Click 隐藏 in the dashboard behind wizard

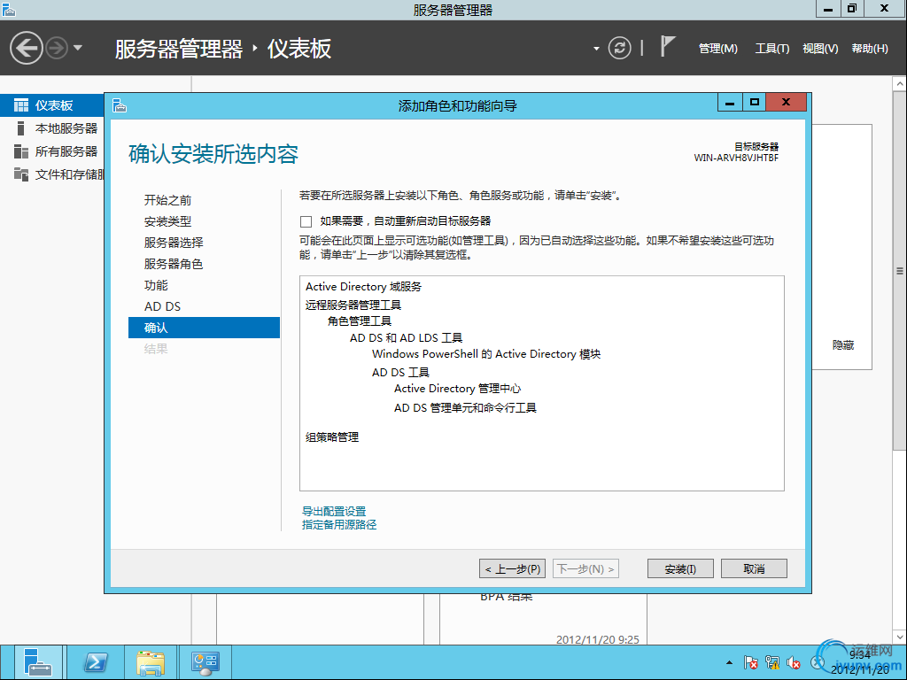click(x=843, y=345)
